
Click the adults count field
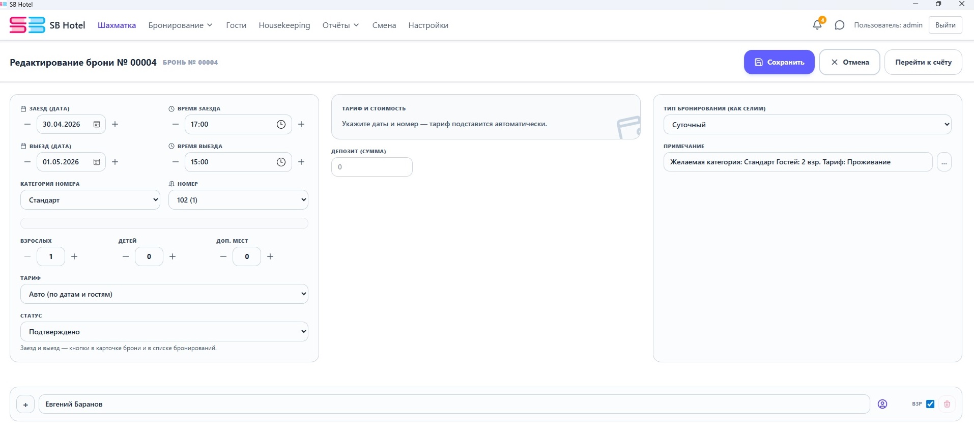tap(51, 256)
